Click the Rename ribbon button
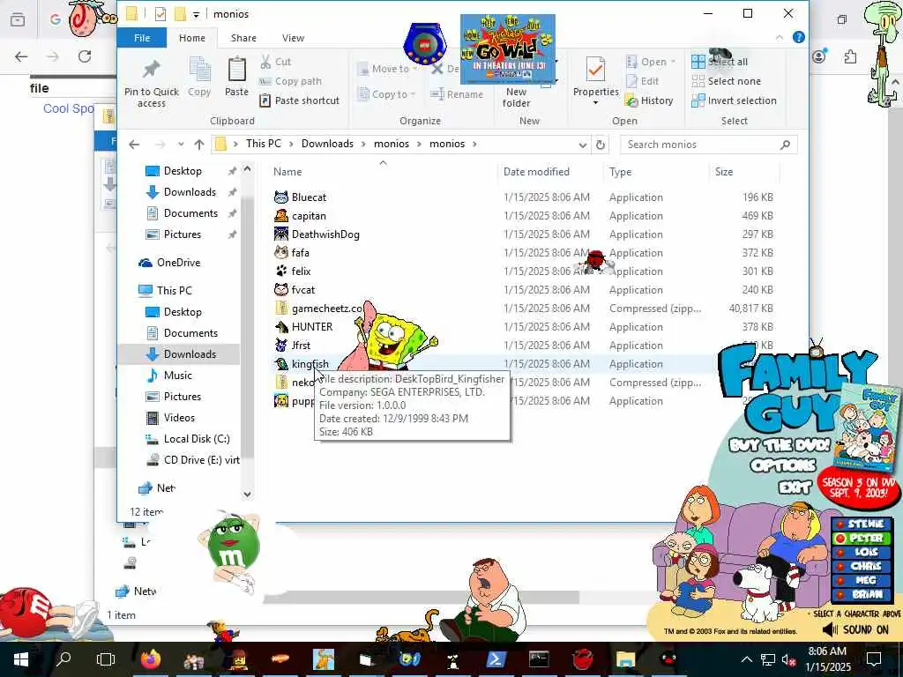The width and height of the screenshot is (903, 677). coord(458,94)
